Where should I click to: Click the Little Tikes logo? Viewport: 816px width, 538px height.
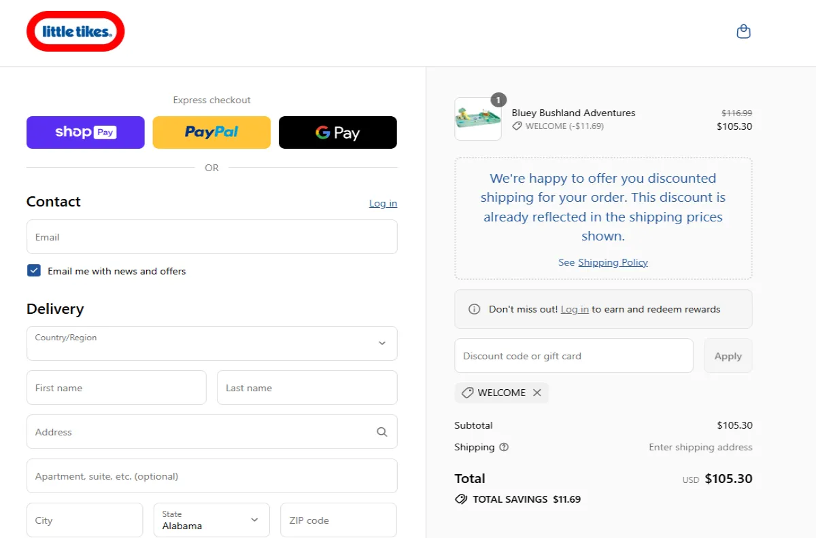(75, 31)
